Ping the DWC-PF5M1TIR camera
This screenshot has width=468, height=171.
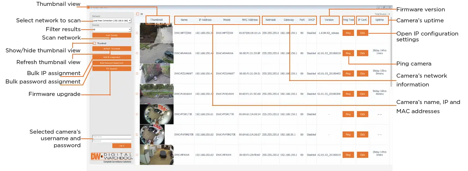tap(348, 114)
